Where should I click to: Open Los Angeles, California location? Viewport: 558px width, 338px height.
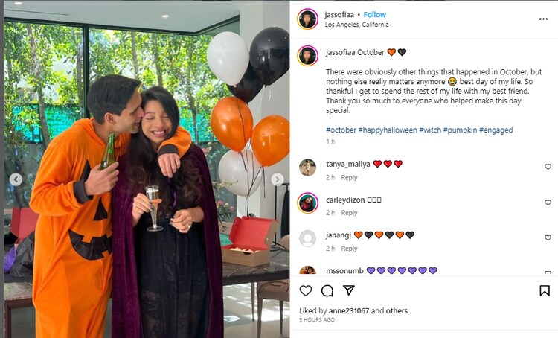pyautogui.click(x=357, y=25)
